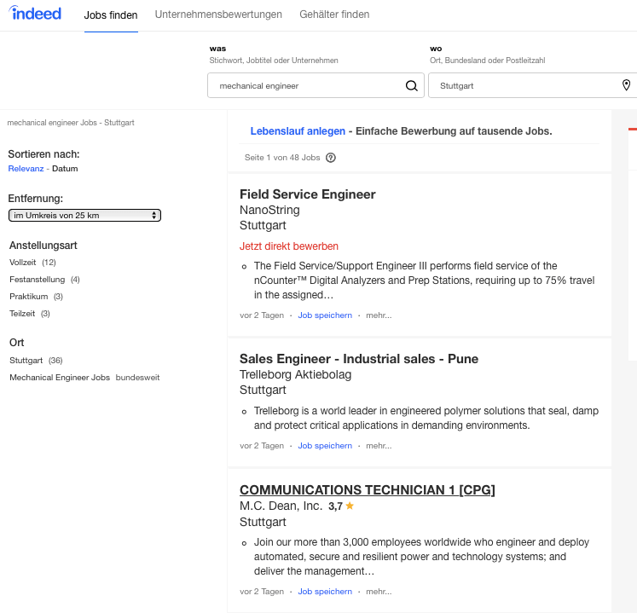Go to Gehälter finden tab
637x613 pixels.
(334, 15)
